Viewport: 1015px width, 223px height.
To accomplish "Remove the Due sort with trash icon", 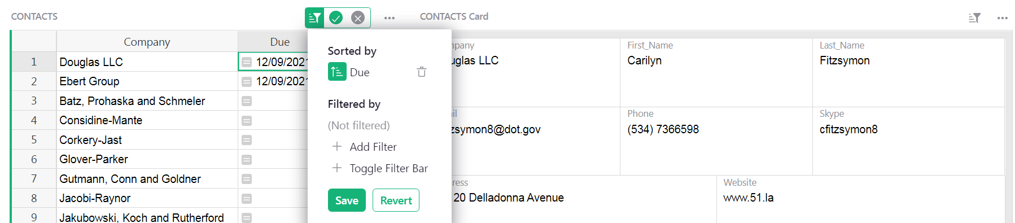I will coord(422,72).
